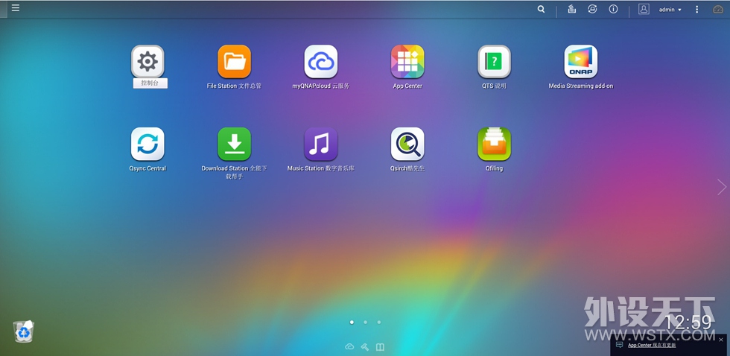This screenshot has height=356, width=730.
Task: Click the notification message chat icon
Action: 619,345
